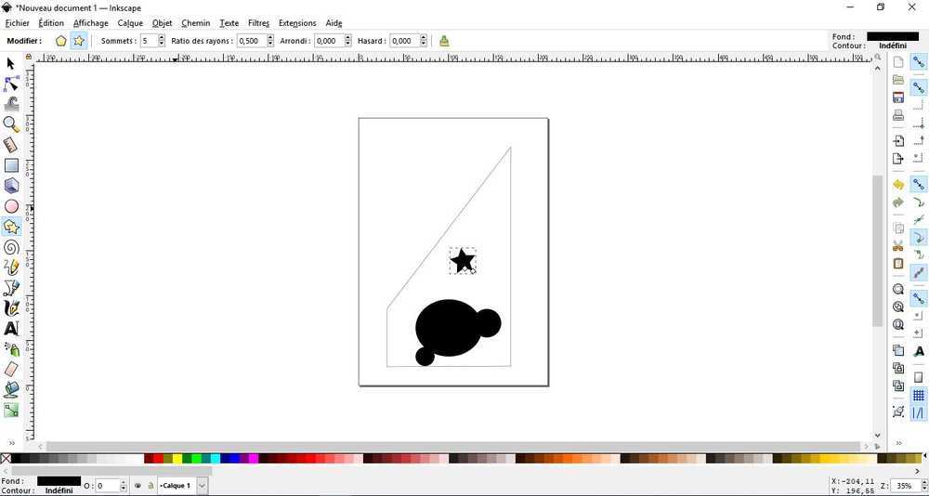Image resolution: width=929 pixels, height=496 pixels.
Task: Select the Zoom magnifier tool in toolbox
Action: pos(10,124)
